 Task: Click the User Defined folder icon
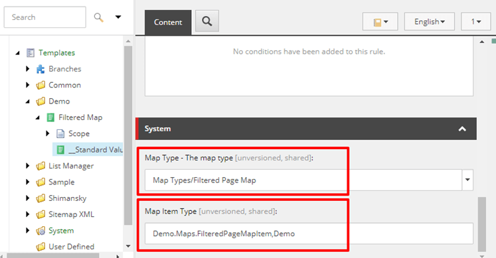(x=41, y=247)
